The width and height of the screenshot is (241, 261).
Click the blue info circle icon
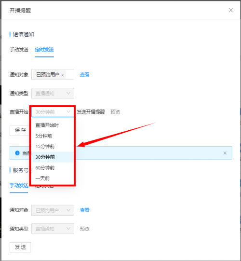click(x=17, y=153)
